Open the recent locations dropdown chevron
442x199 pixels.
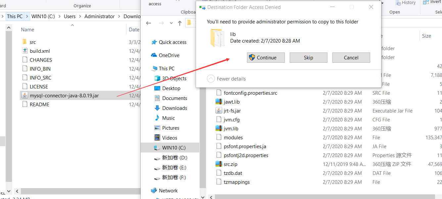point(171,23)
